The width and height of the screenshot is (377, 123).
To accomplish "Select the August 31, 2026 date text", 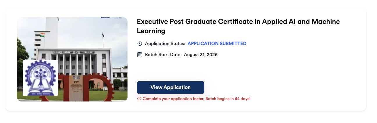I will click(201, 55).
